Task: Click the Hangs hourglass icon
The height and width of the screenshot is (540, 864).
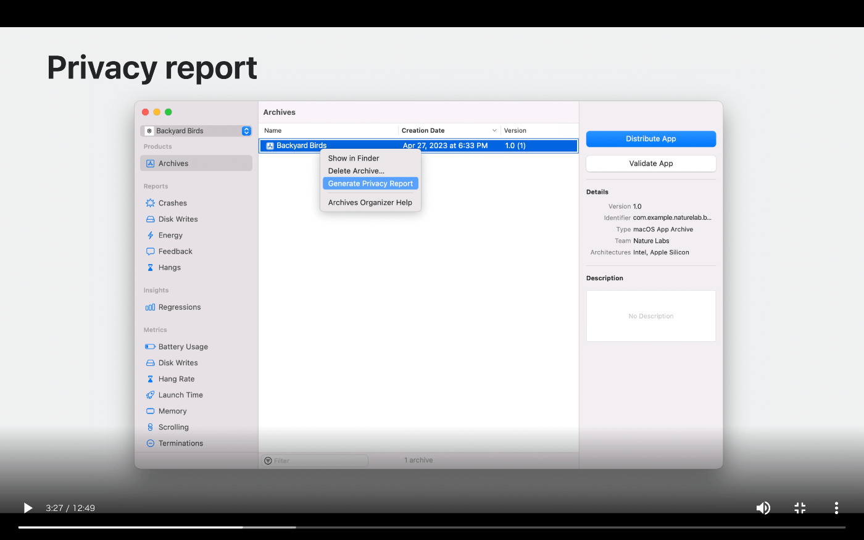Action: (150, 267)
